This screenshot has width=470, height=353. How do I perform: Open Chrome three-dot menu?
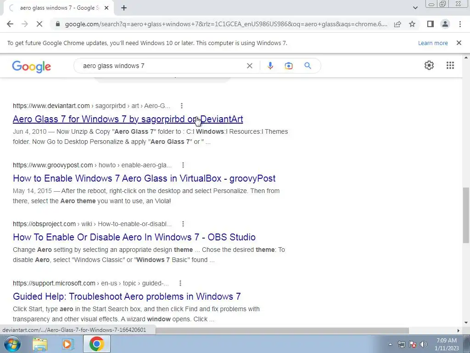tap(460, 24)
